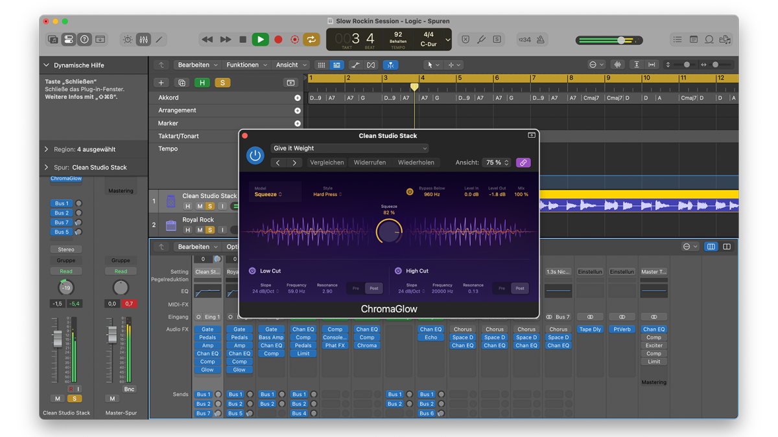
Task: Toggle the Low Cut filter power button
Action: click(x=252, y=271)
